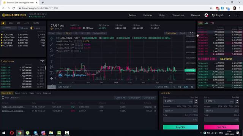Toggle the auto scale on the chart
Image resolution: width=243 pixels, height=136 pixels.
click(x=186, y=87)
